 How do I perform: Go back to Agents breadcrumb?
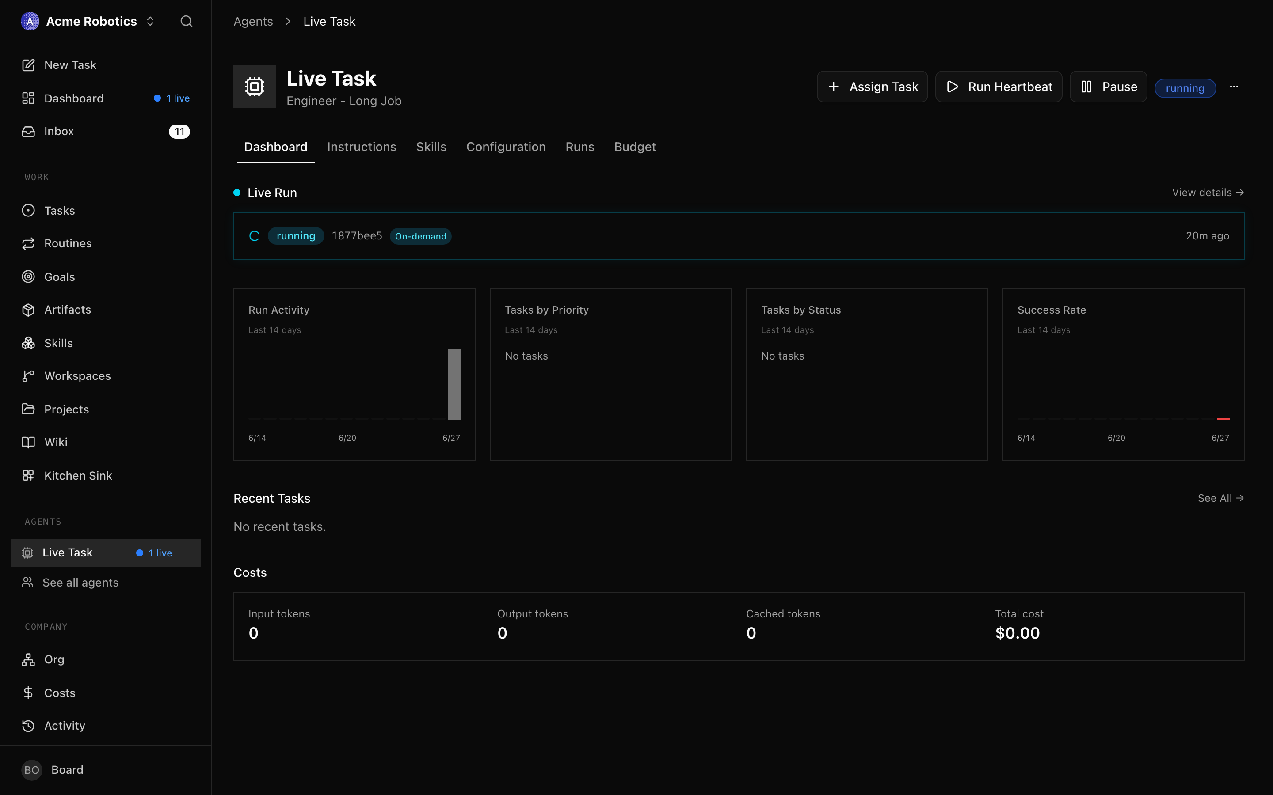pos(253,21)
